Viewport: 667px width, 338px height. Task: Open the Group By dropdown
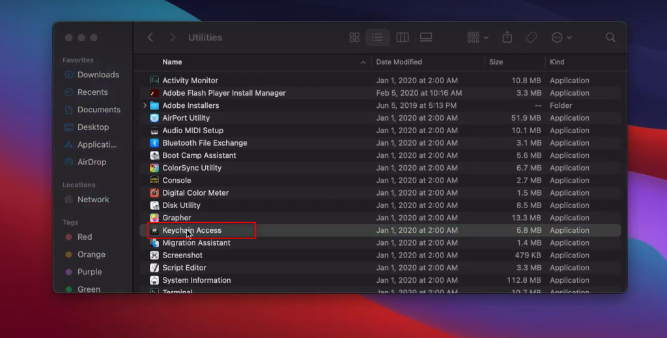click(478, 38)
